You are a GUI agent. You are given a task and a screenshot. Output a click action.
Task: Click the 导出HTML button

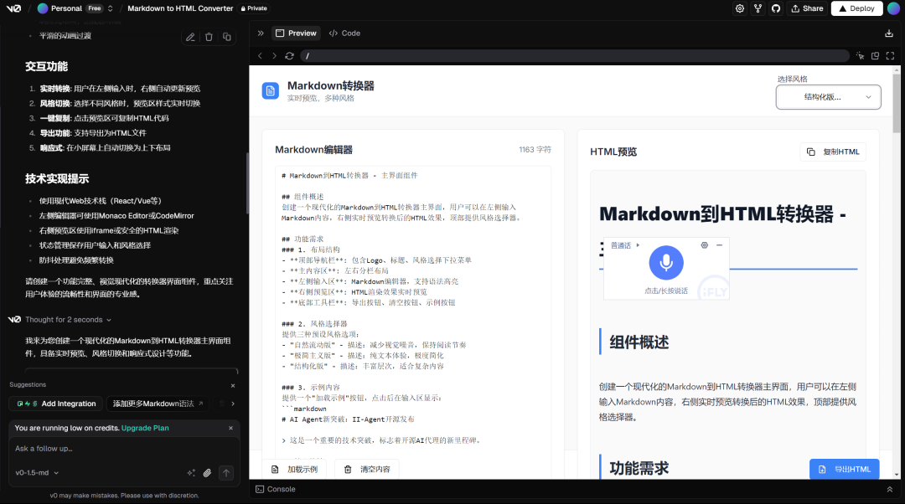[x=845, y=470]
